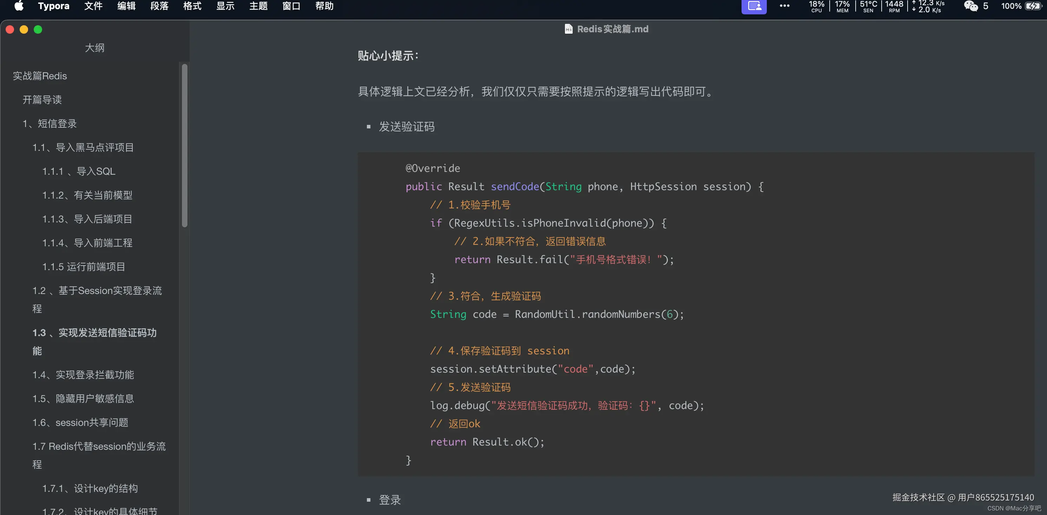Click the 大纲 outline panel header
1047x515 pixels.
(x=95, y=47)
